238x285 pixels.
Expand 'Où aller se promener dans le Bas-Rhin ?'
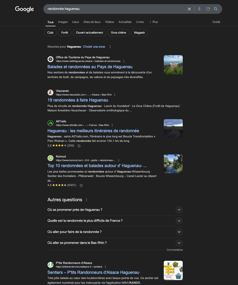click(115, 243)
